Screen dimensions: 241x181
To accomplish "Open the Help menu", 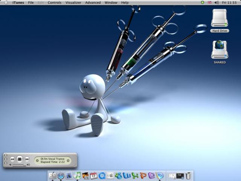I will pos(125,3).
